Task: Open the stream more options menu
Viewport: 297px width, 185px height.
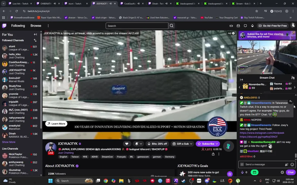Action: (x=219, y=154)
